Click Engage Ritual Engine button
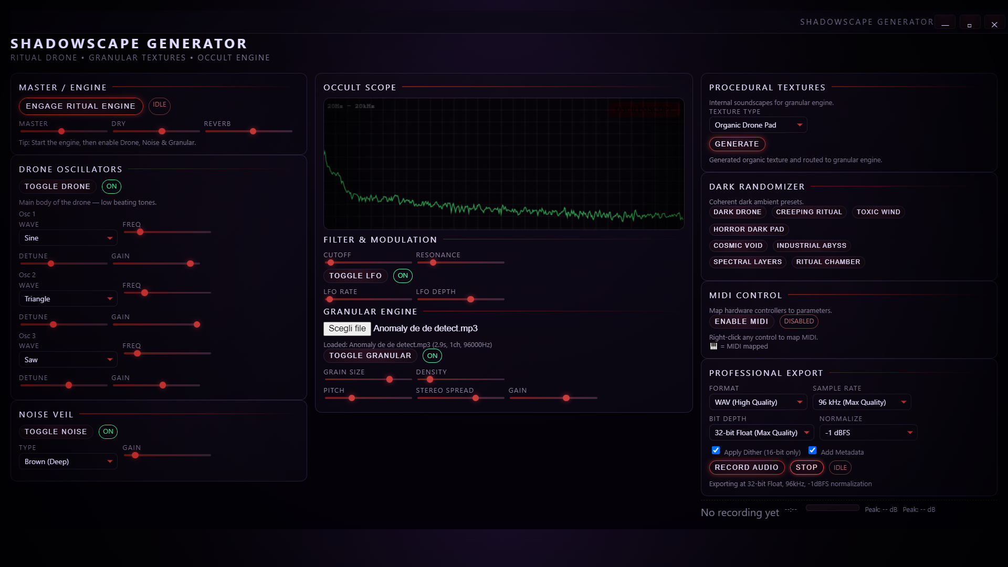The width and height of the screenshot is (1008, 567). (x=81, y=106)
